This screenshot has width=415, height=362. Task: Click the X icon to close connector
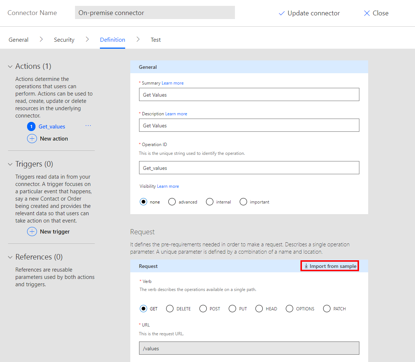click(367, 13)
